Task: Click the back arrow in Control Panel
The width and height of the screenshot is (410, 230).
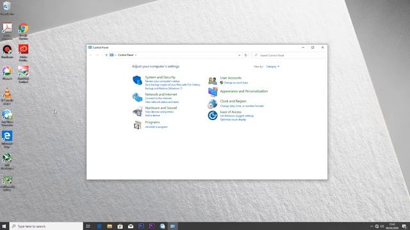Action: coord(91,55)
